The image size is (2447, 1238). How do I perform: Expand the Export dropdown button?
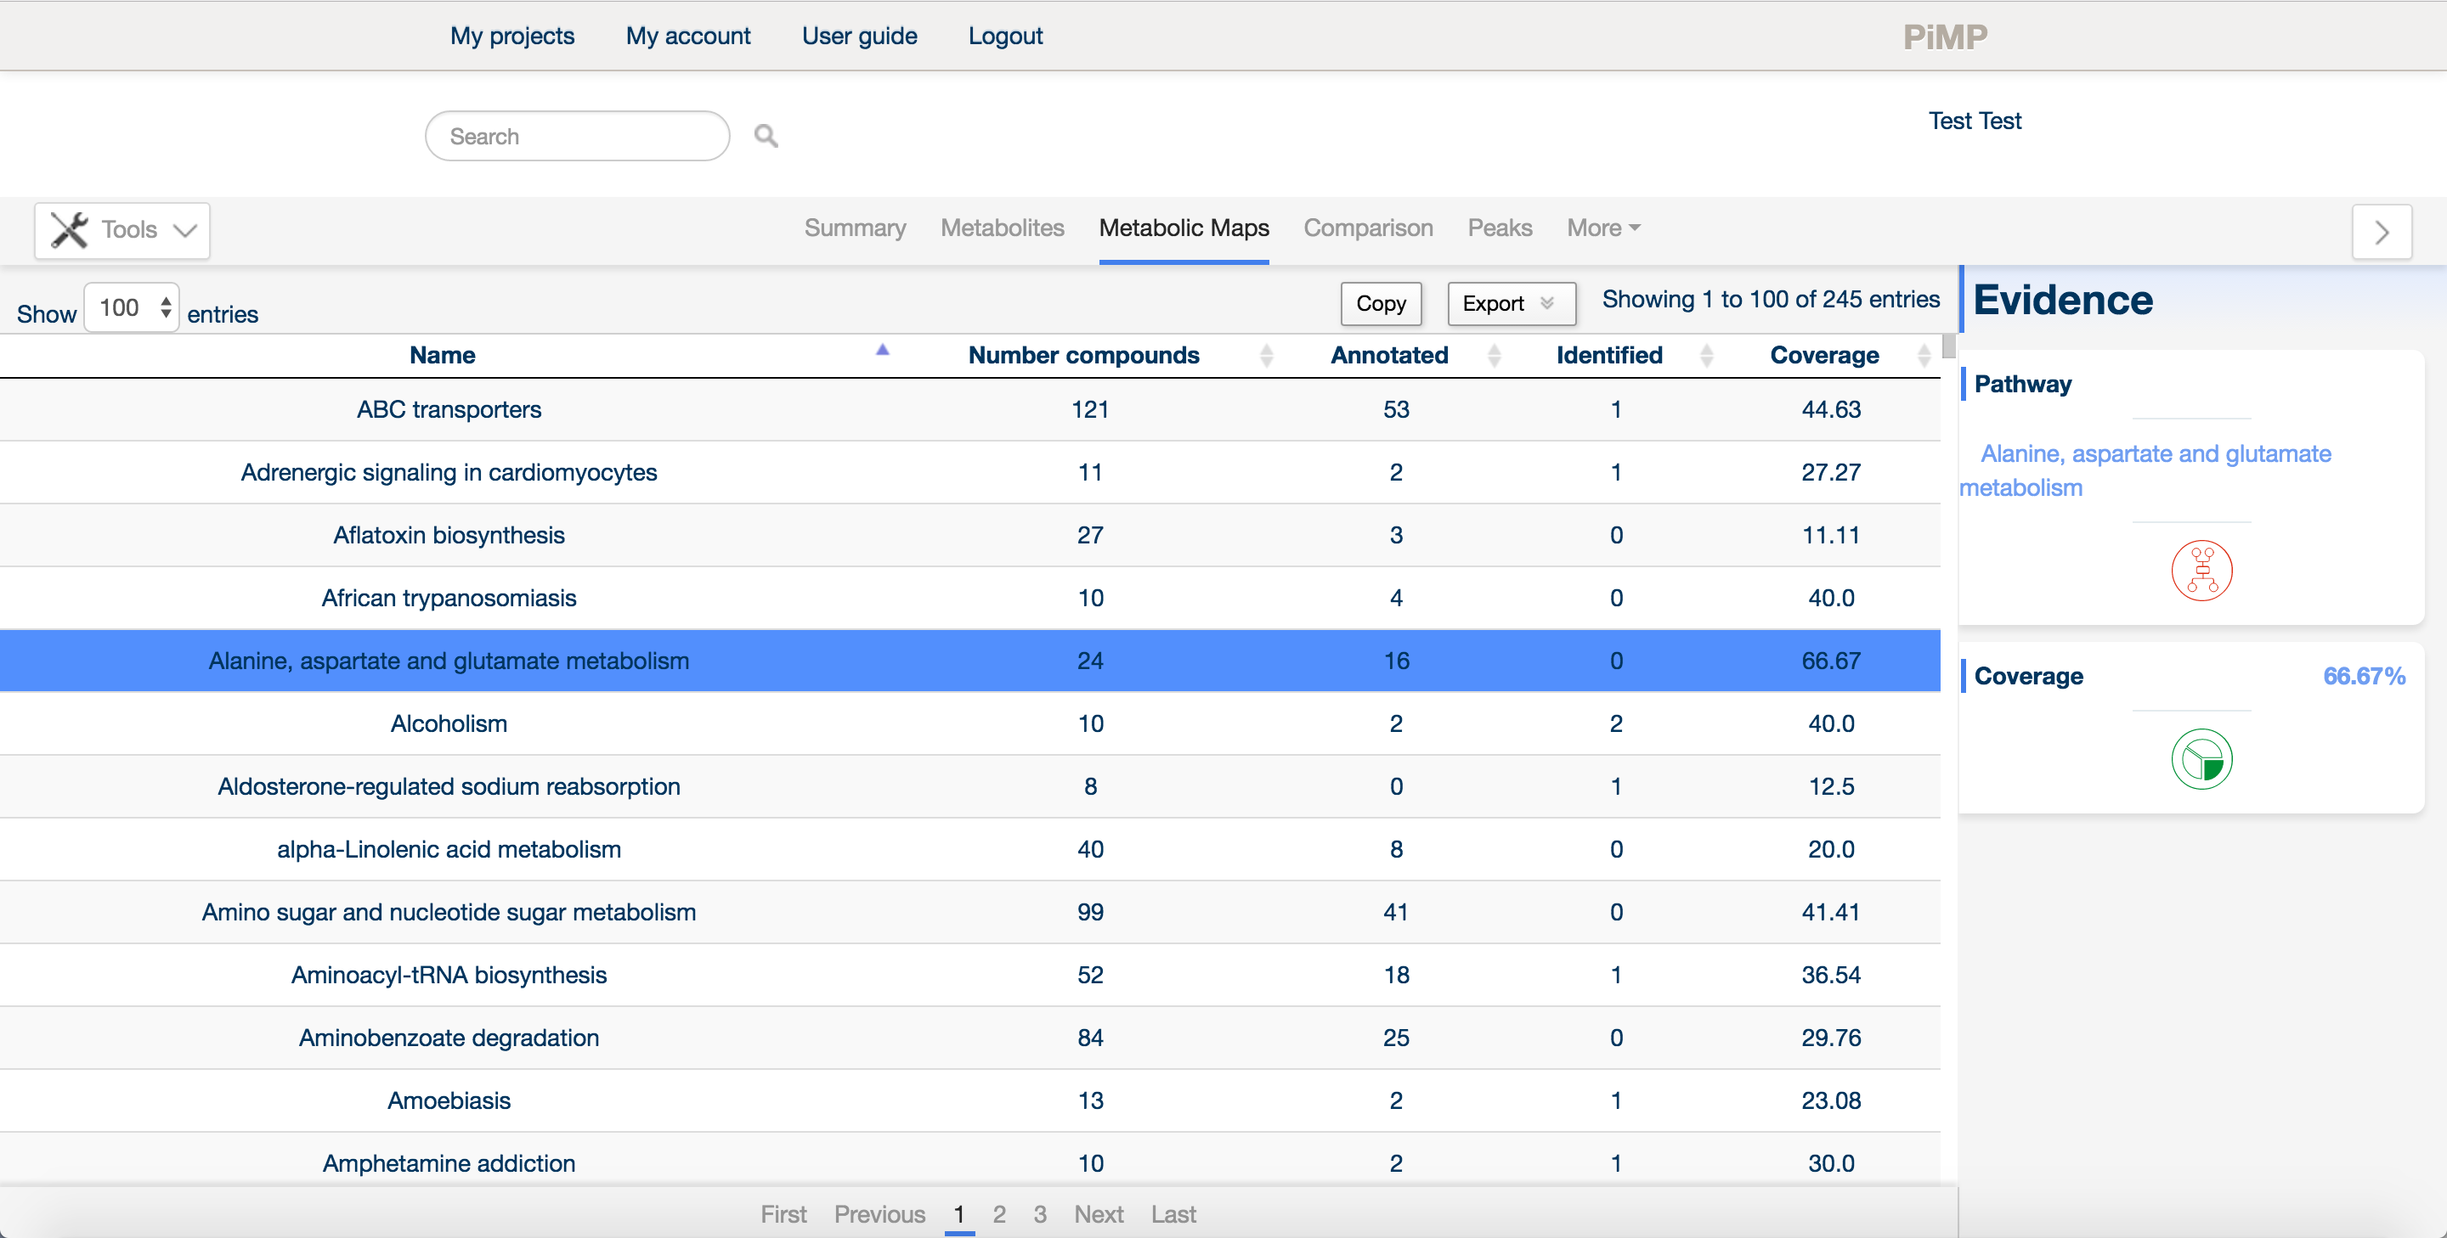pyautogui.click(x=1511, y=304)
